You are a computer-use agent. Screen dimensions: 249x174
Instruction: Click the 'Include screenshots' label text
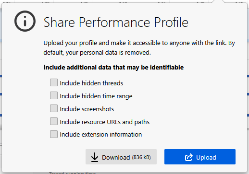tap(87, 109)
